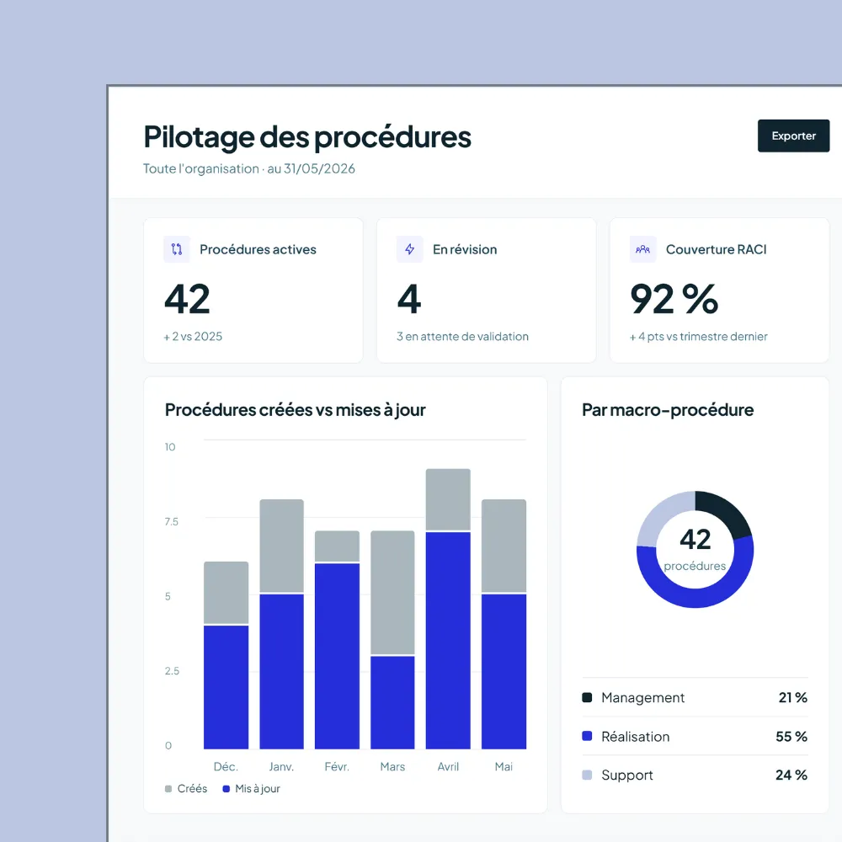Click the 42 procédures donut center
Image resolution: width=842 pixels, height=842 pixels.
(x=695, y=549)
